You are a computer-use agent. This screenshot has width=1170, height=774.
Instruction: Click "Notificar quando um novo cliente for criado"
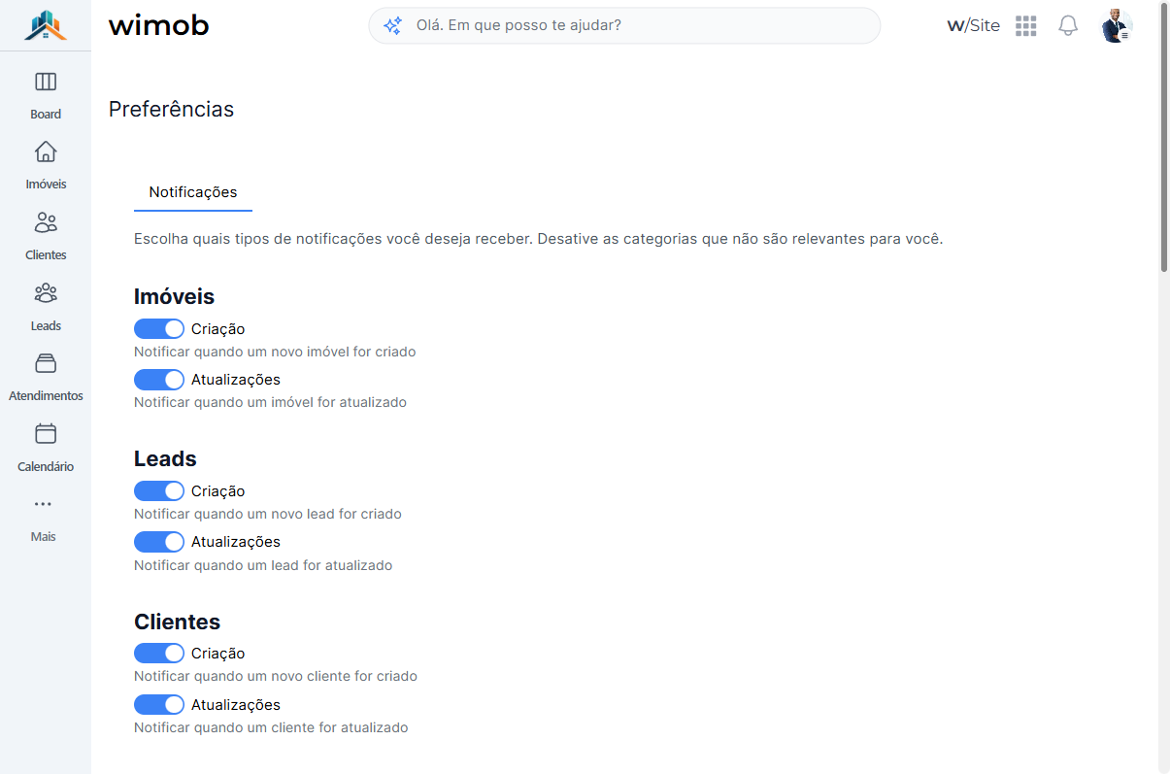pyautogui.click(x=276, y=676)
